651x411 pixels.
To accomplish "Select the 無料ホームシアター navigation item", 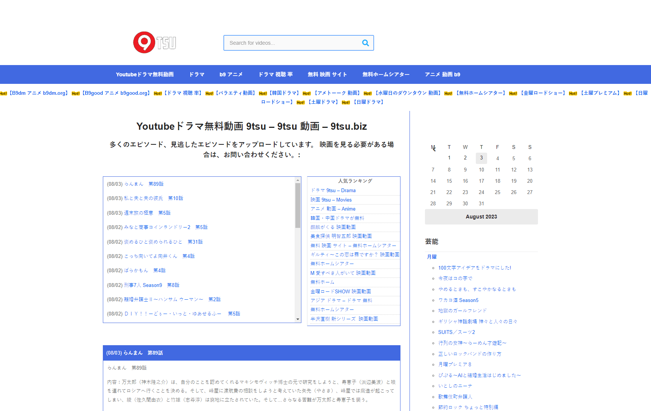I will coord(386,74).
